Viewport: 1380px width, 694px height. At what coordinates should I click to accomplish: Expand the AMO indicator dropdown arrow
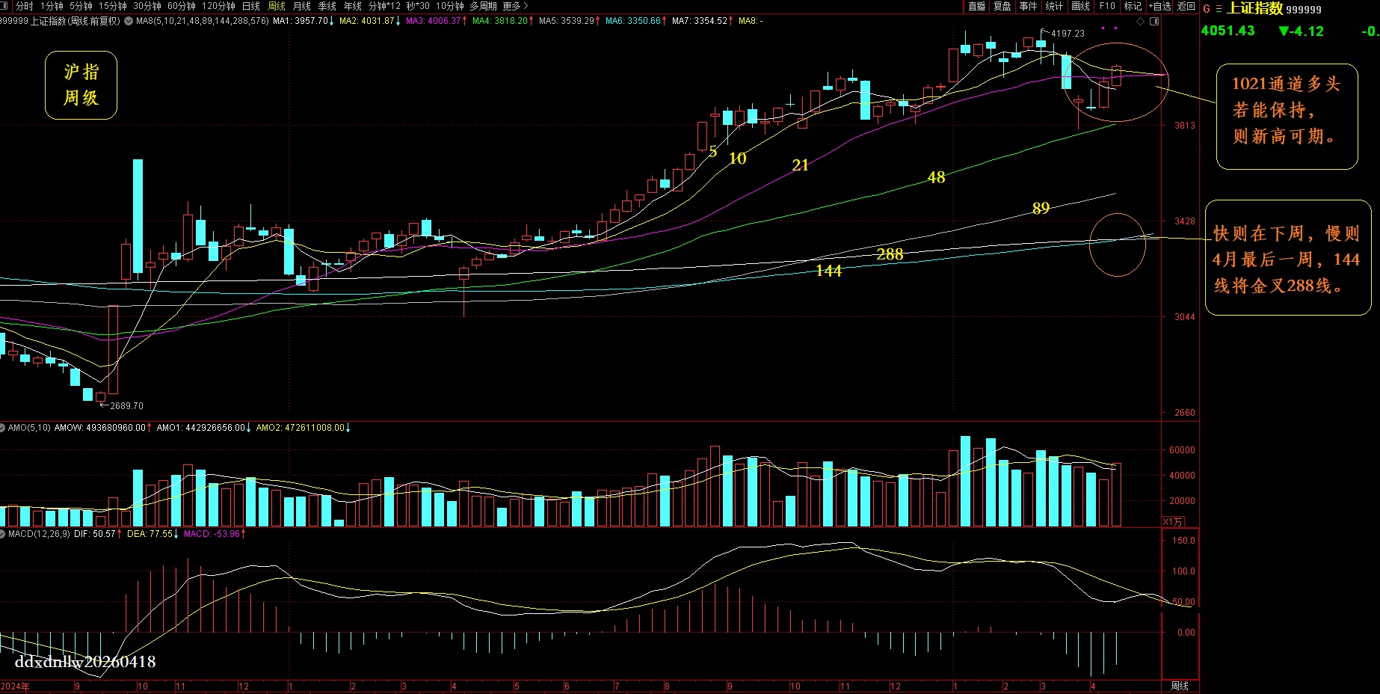click(3, 428)
